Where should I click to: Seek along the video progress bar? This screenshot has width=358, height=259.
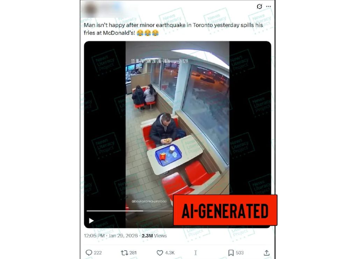[129, 211]
